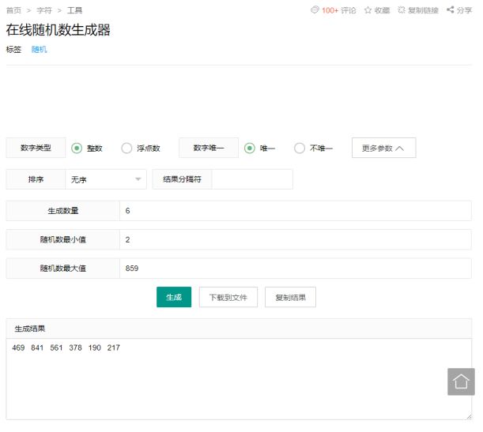The height and width of the screenshot is (432, 483).
Task: Click the 生成结果 header text
Action: 30,329
